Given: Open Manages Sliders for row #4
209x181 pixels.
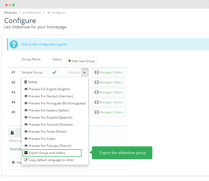Looking at the screenshot, I should tap(109, 102).
